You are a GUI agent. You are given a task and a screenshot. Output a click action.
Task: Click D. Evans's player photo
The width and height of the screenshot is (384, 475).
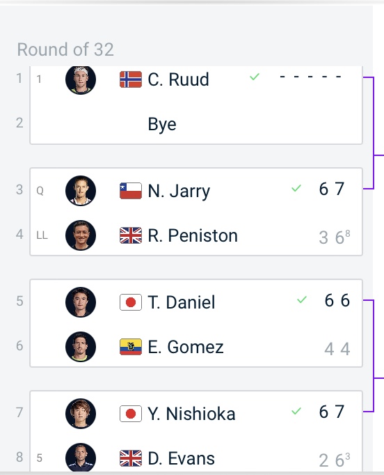[x=81, y=458]
